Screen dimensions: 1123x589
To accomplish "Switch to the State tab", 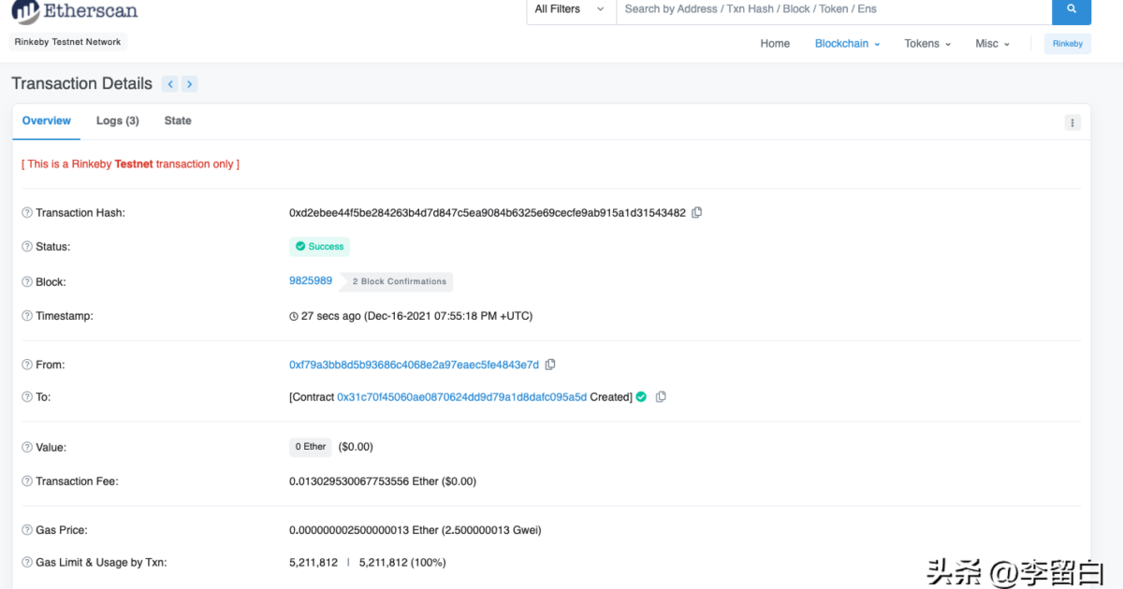I will coord(178,121).
